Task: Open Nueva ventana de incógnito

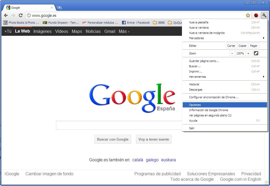Action: coord(225,33)
